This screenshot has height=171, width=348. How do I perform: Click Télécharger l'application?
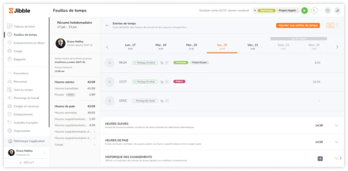[26, 141]
